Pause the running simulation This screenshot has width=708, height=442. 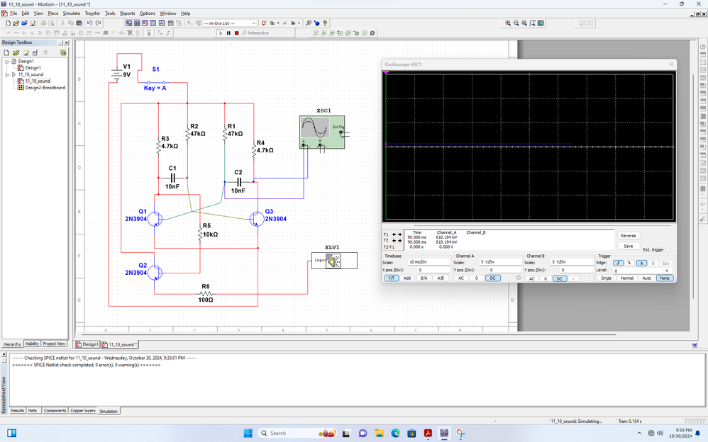click(228, 33)
